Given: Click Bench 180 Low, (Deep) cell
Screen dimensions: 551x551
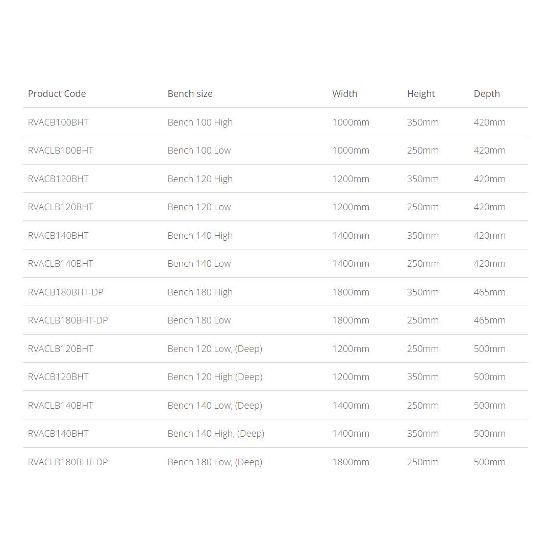Looking at the screenshot, I should point(215,462).
